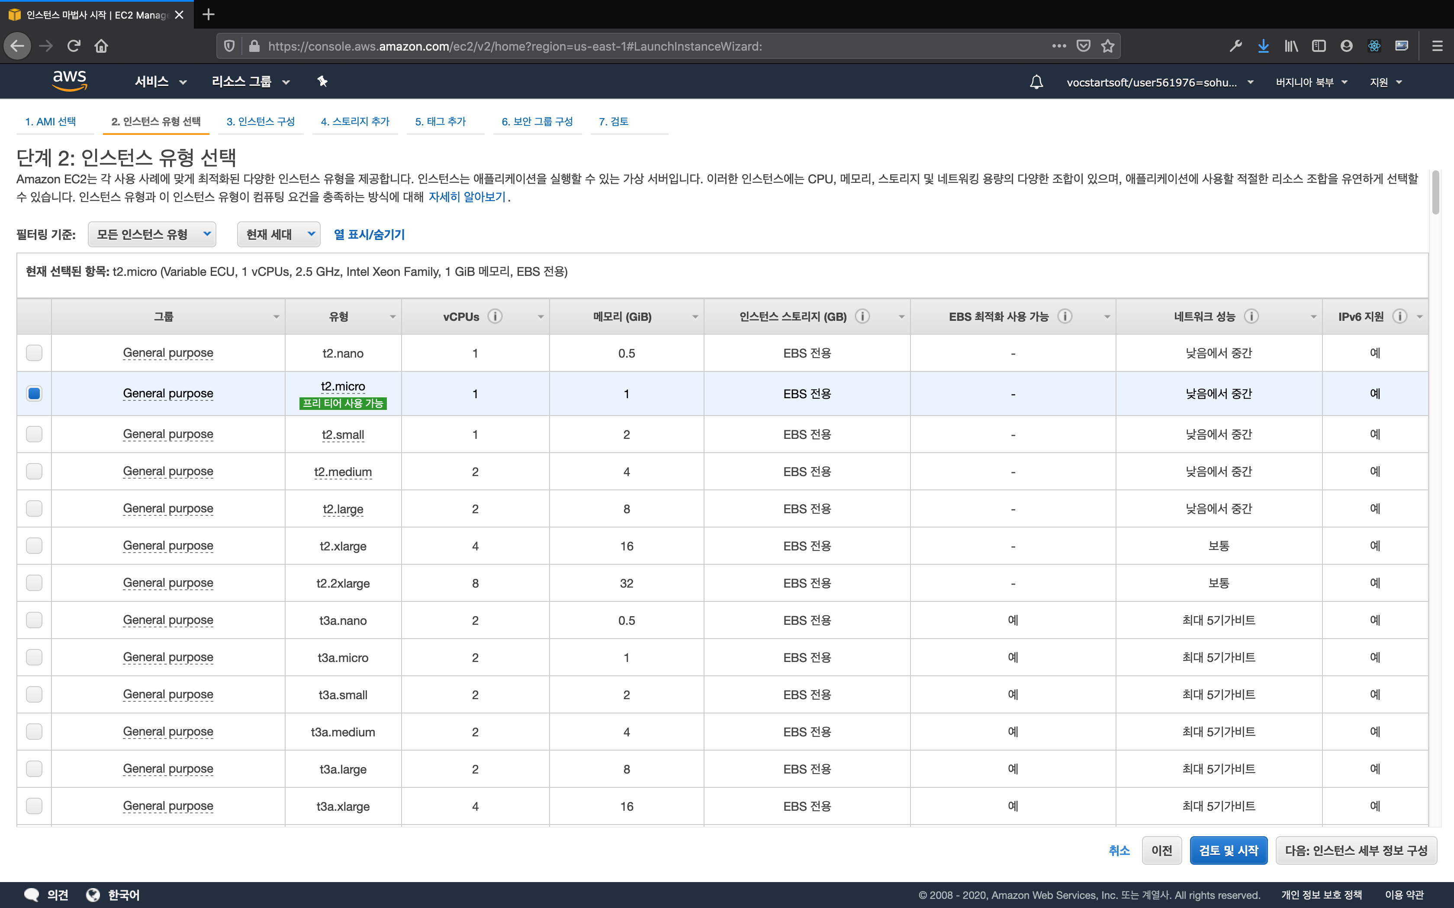1454x908 pixels.
Task: Click the browser home icon
Action: 101,46
